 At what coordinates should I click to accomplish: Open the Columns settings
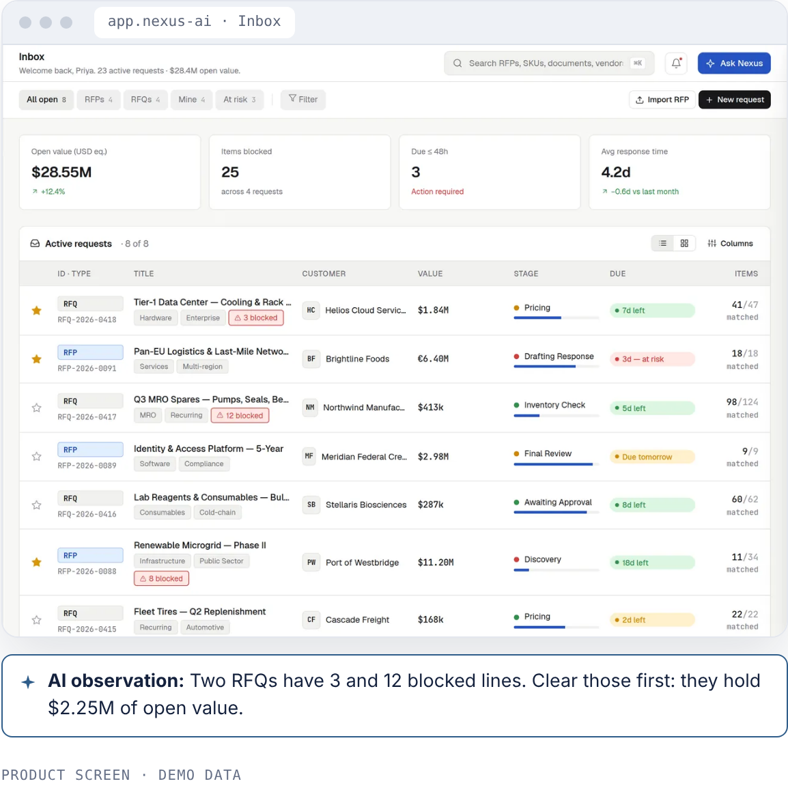[x=730, y=243]
